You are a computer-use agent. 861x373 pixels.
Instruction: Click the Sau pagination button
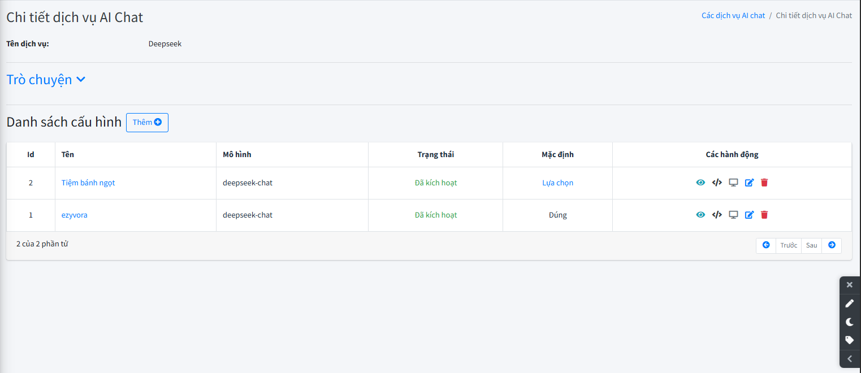(812, 245)
